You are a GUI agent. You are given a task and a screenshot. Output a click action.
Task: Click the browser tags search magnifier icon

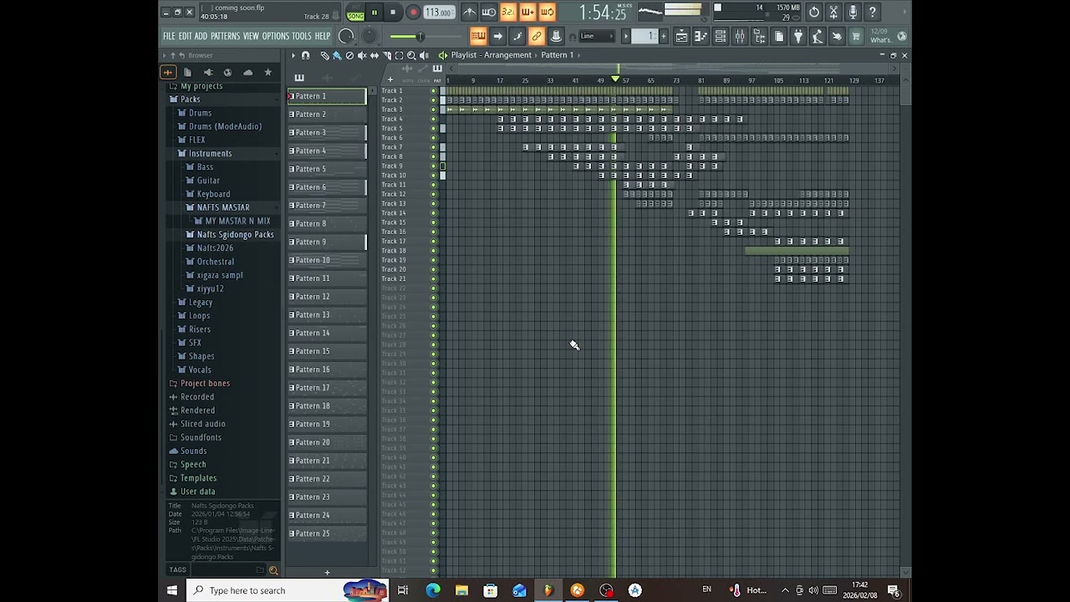pos(273,570)
